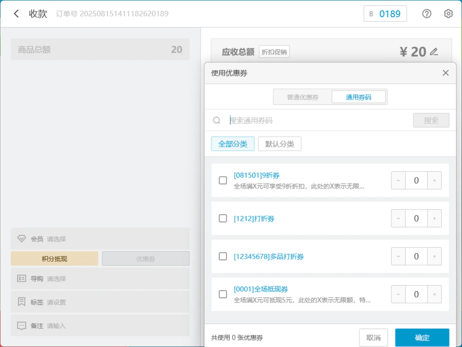Open the settings gear icon
Screen dimensions: 462x347
click(x=448, y=14)
